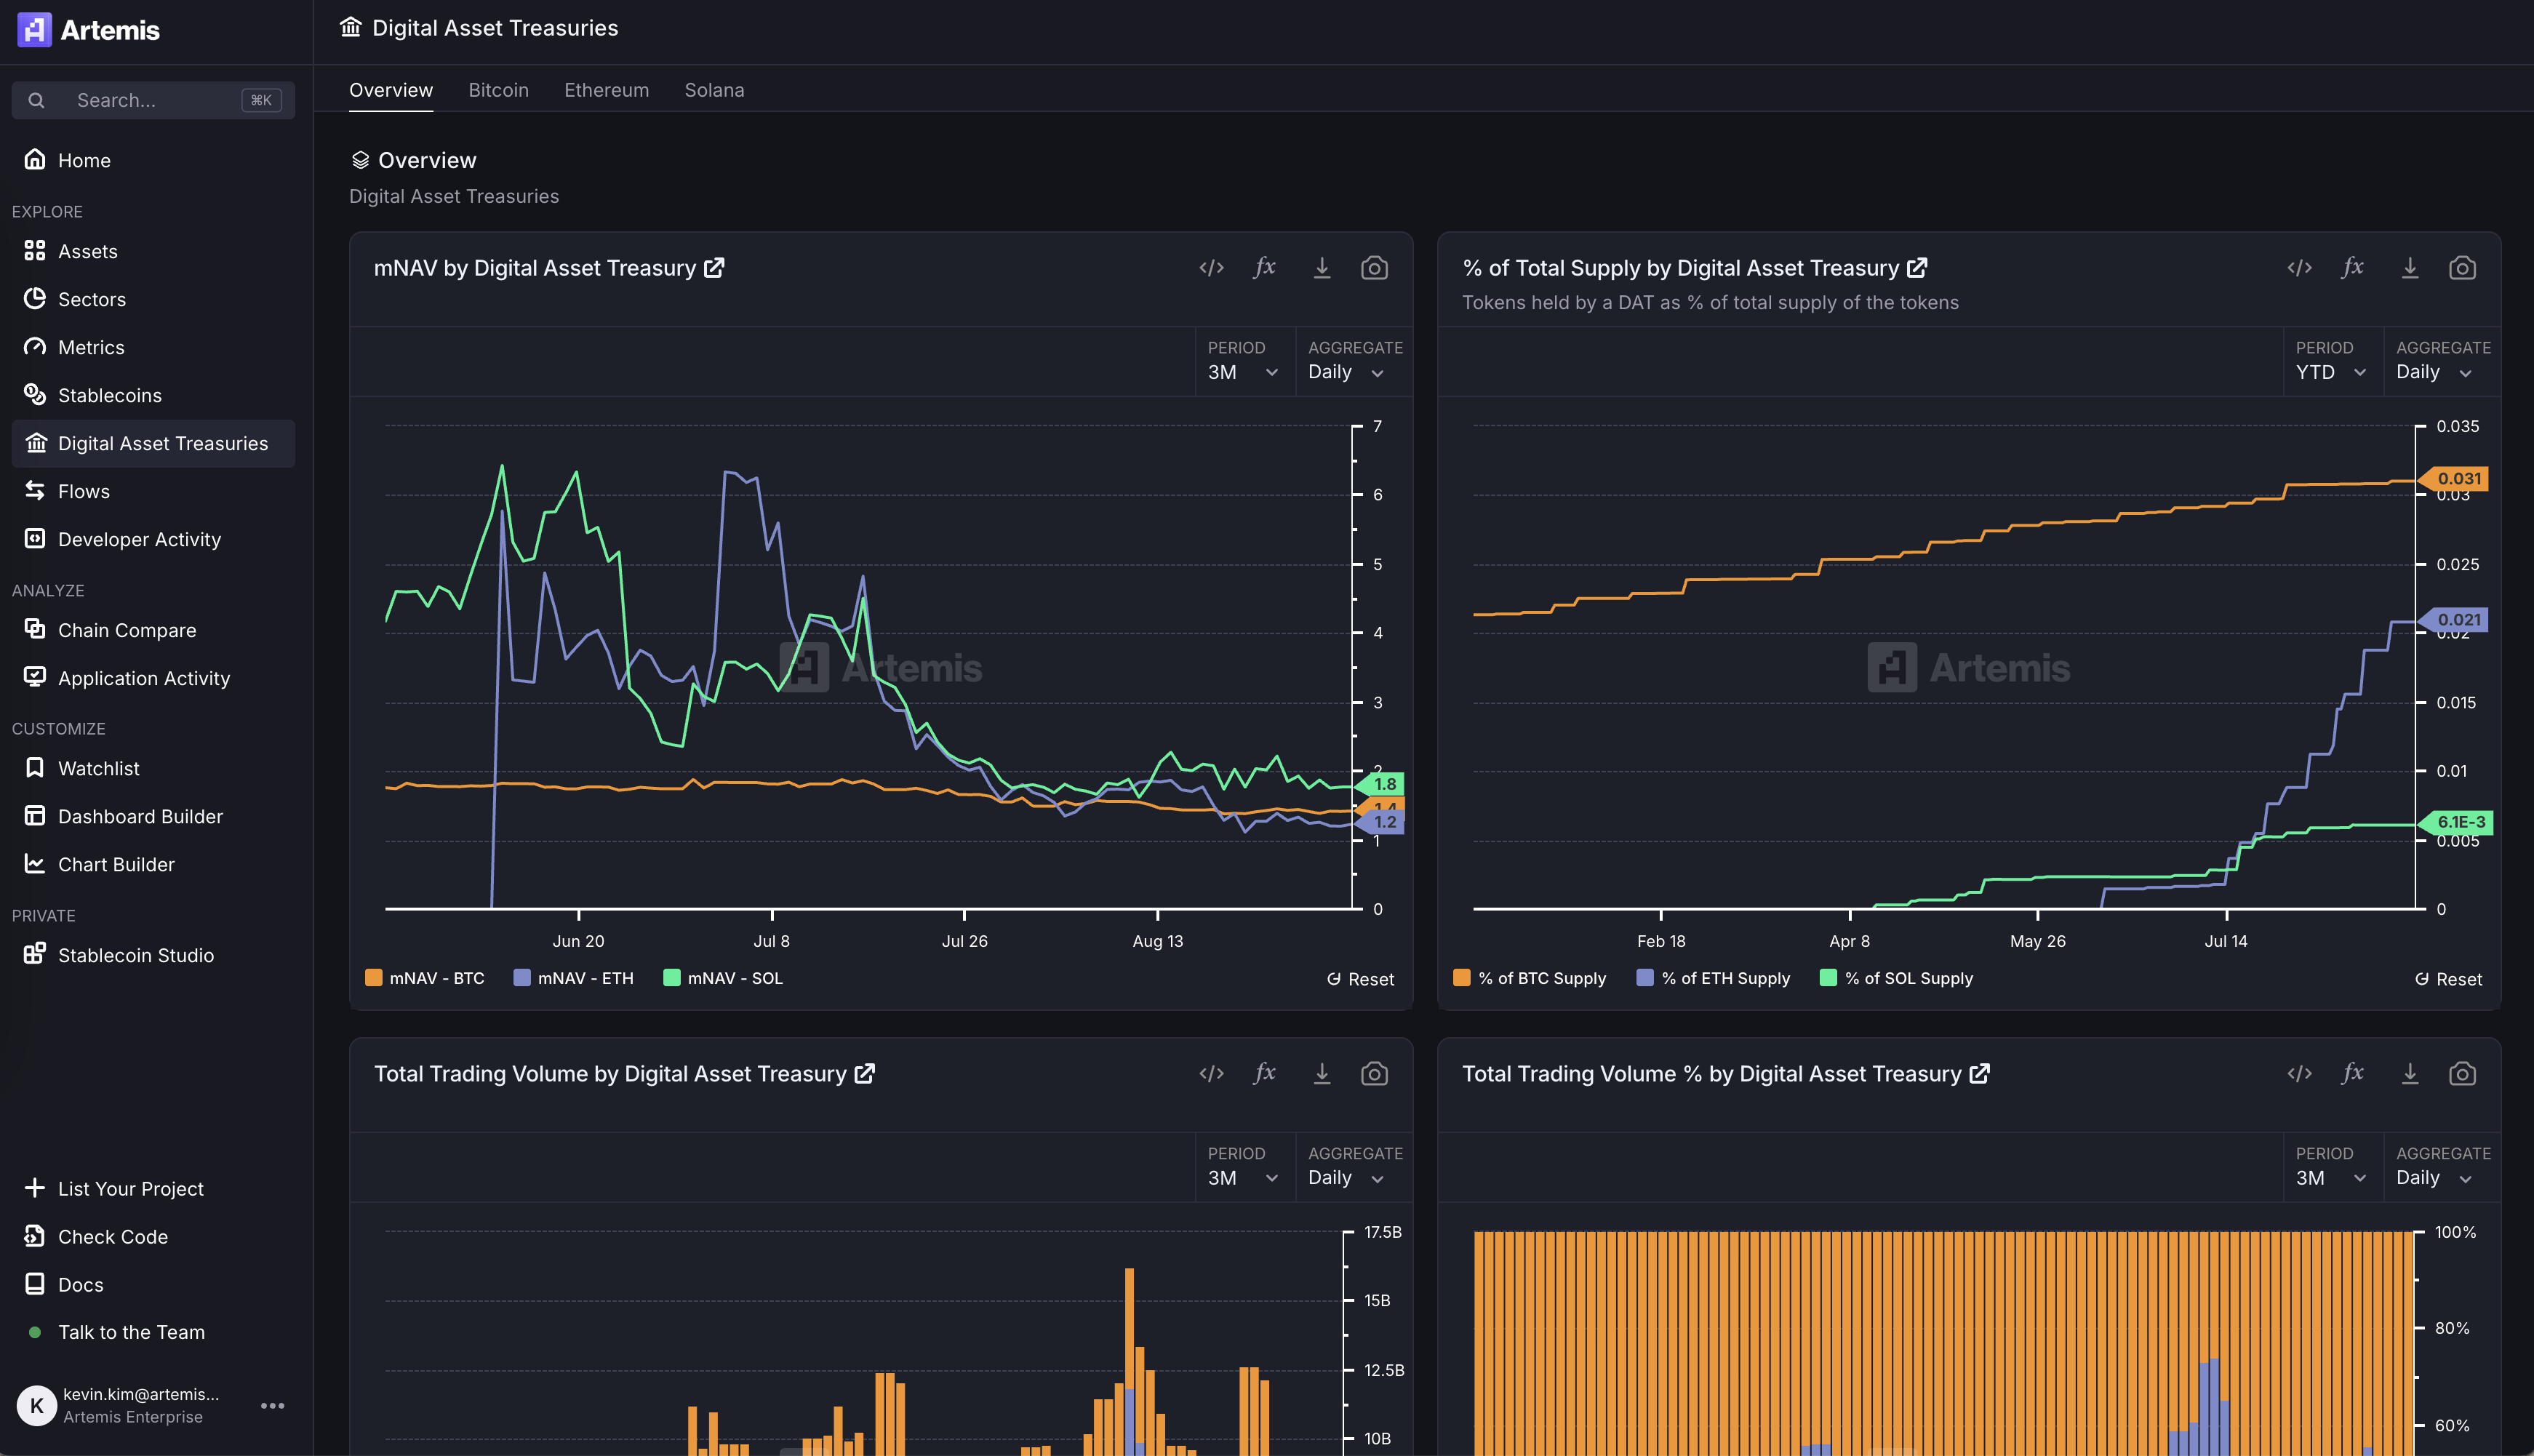Download % of Total Supply chart data
The width and height of the screenshot is (2534, 1456).
click(2409, 268)
